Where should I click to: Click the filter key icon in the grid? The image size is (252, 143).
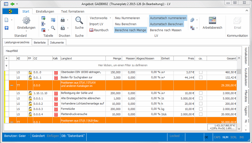(7, 65)
